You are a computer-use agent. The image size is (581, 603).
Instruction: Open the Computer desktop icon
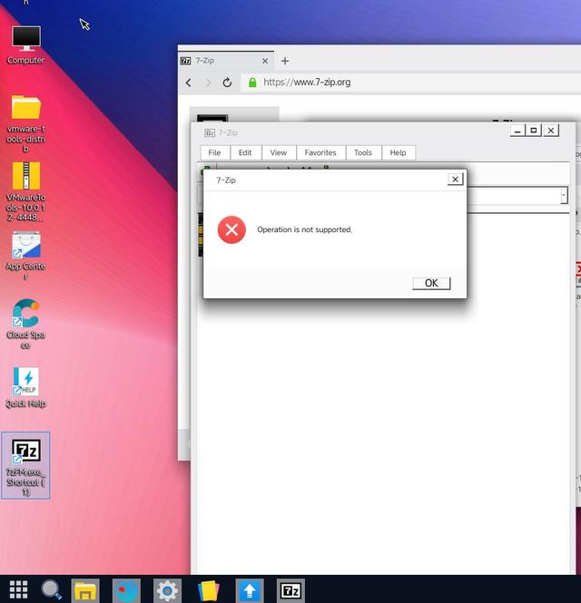click(x=25, y=45)
